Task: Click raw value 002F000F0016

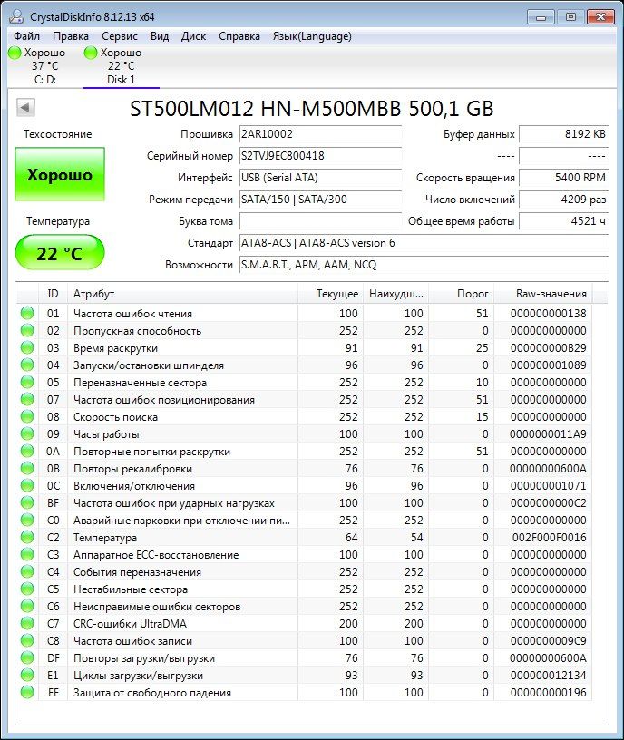Action: [x=549, y=537]
